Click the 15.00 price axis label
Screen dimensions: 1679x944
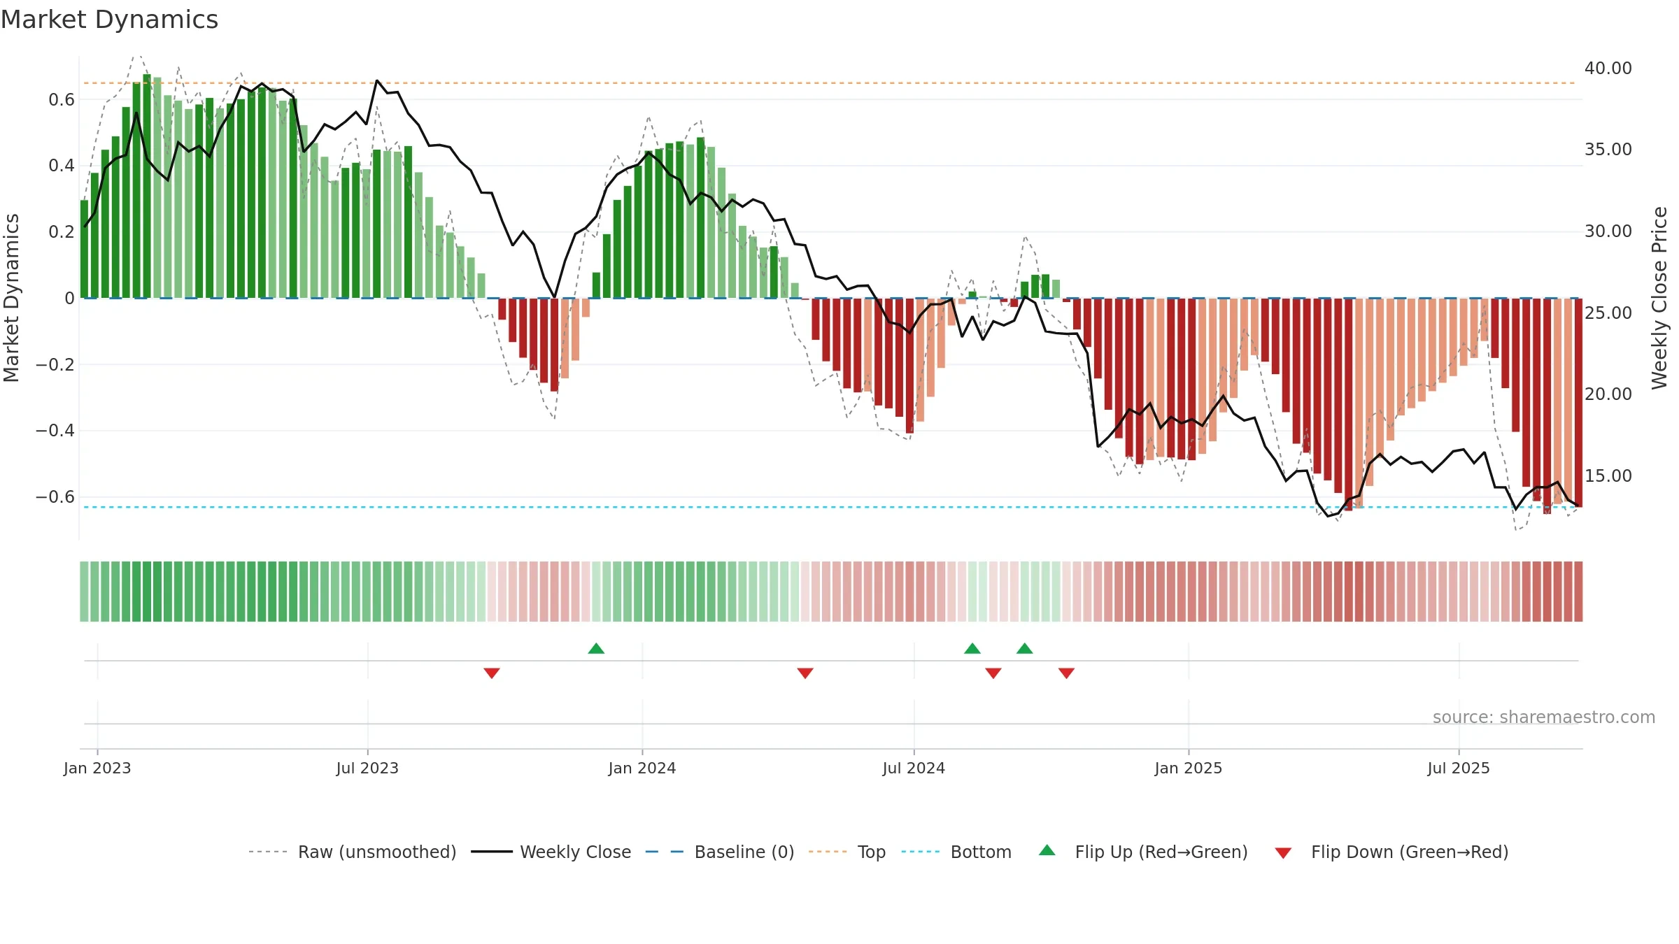[x=1608, y=475]
